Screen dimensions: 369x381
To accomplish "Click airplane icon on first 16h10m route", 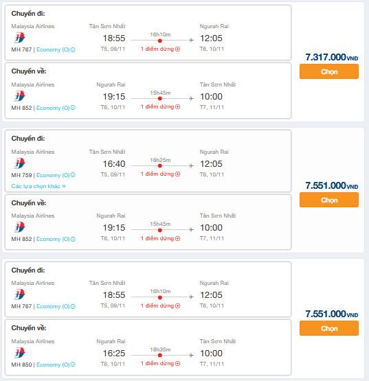I will click(191, 40).
